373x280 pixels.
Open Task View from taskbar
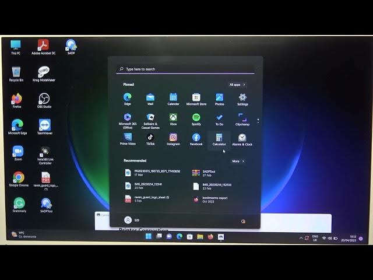(x=159, y=236)
